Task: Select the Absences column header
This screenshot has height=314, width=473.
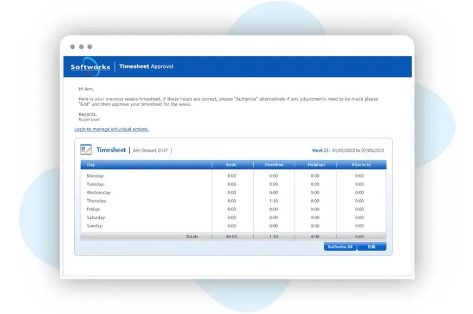Action: pos(361,165)
